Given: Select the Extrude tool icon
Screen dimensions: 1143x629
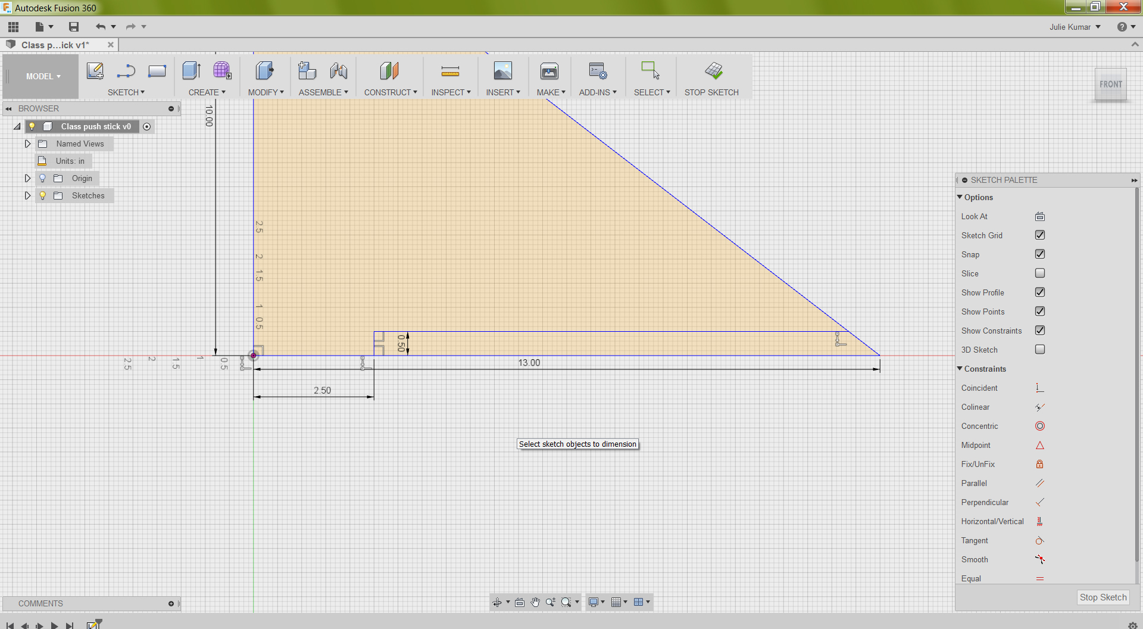Looking at the screenshot, I should pos(192,71).
